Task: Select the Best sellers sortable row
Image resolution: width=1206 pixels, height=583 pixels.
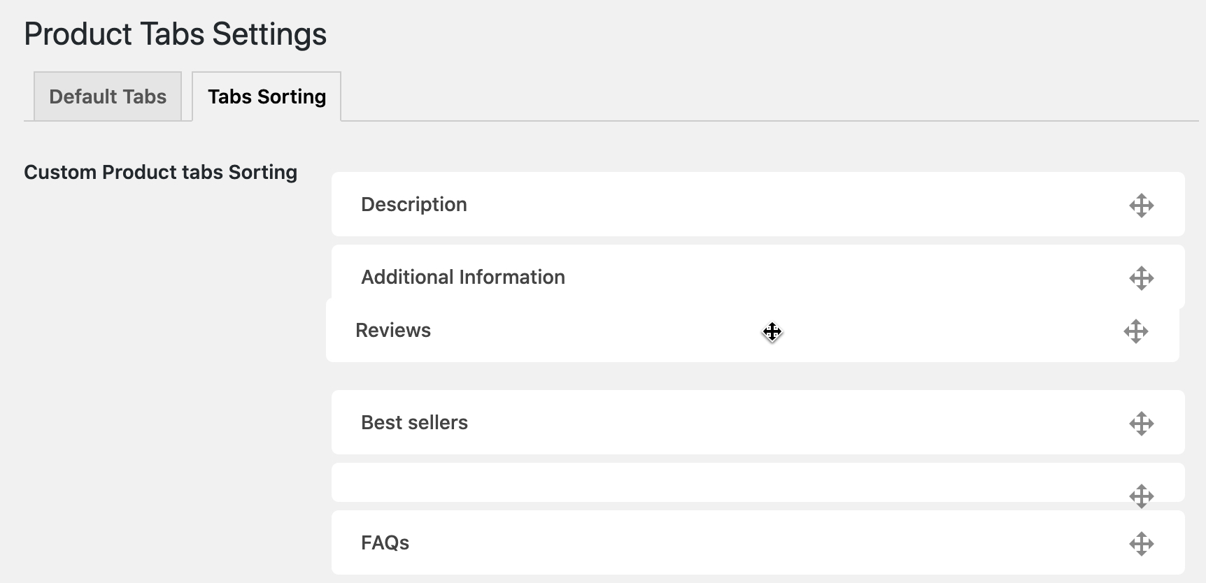Action: [758, 422]
